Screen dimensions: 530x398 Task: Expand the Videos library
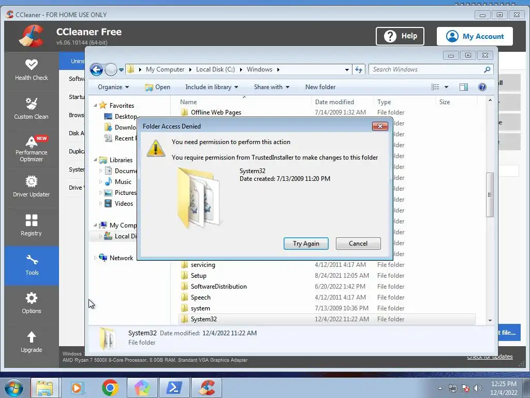[x=100, y=203]
